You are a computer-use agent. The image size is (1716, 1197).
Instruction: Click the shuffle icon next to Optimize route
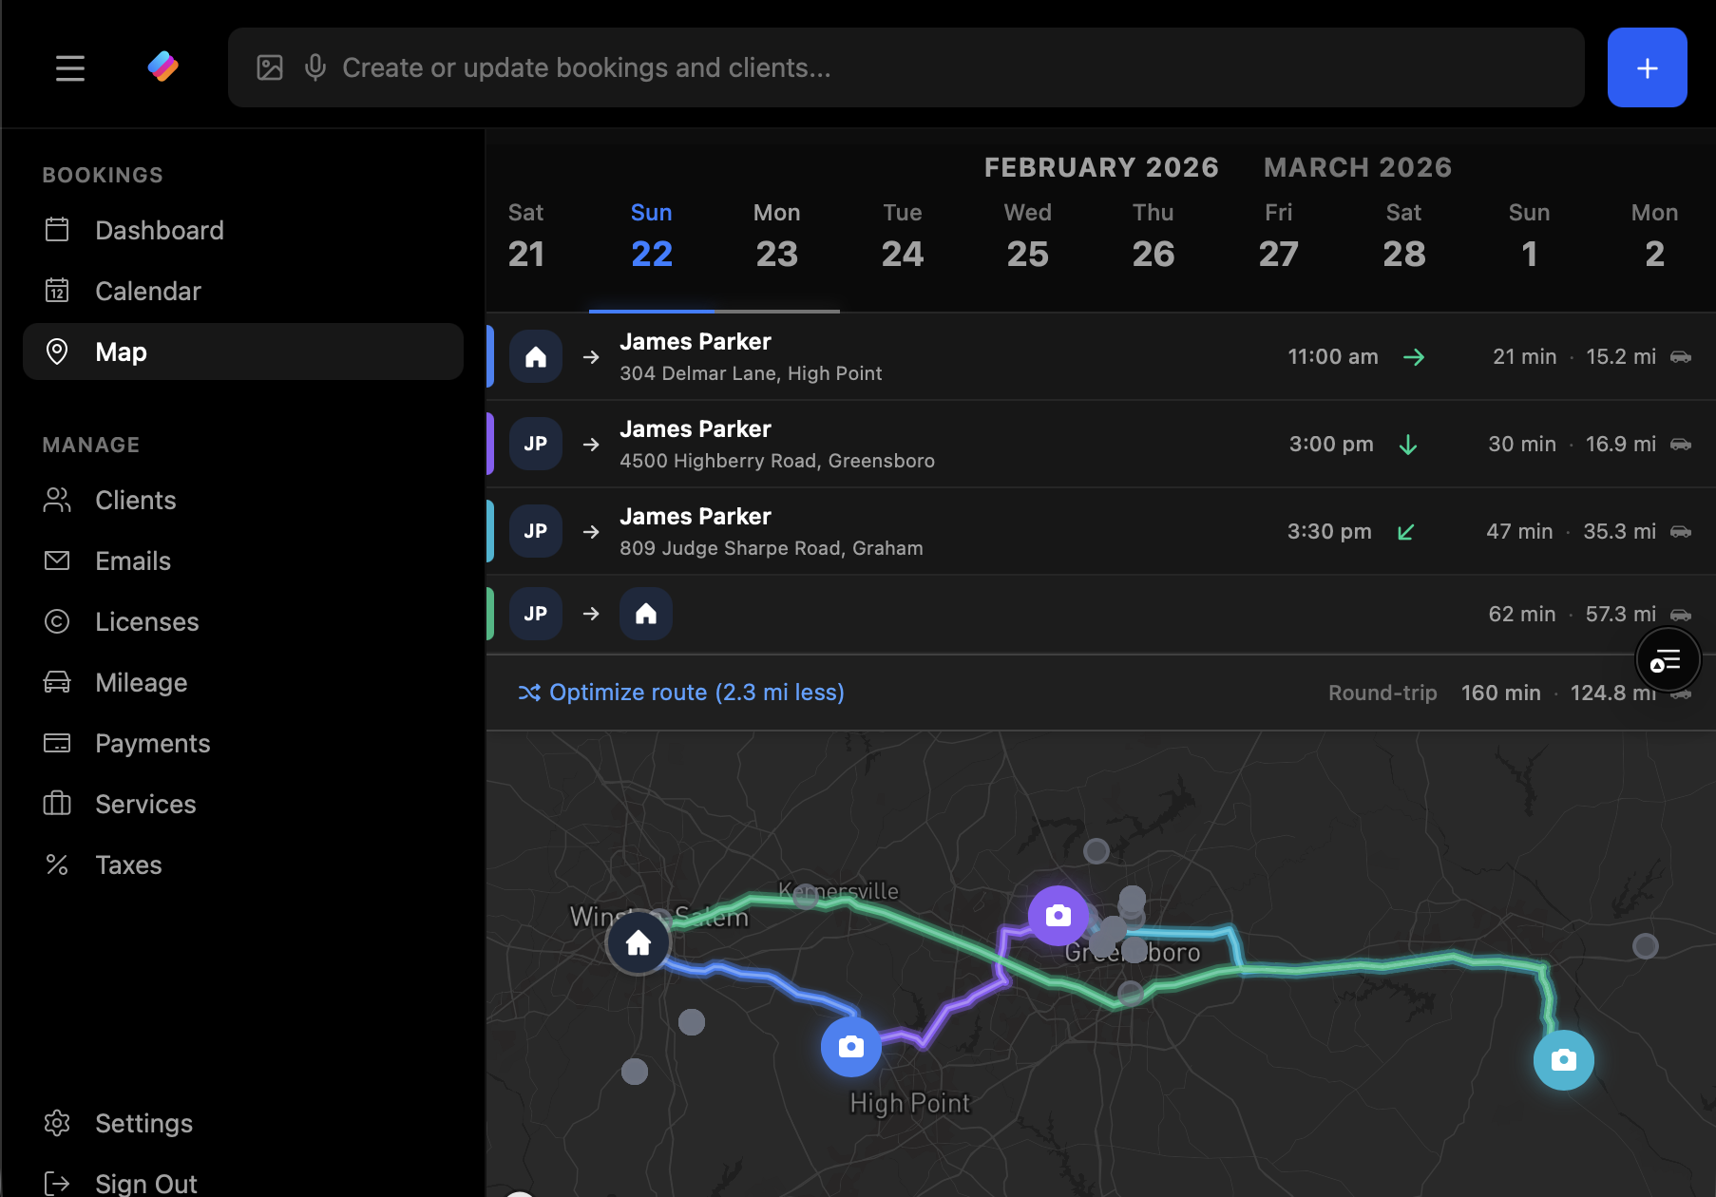pyautogui.click(x=530, y=693)
